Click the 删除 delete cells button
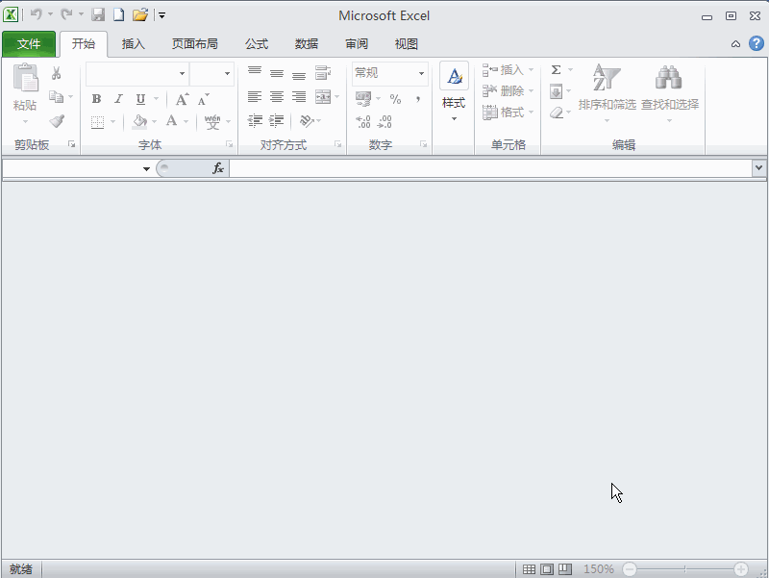769x578 pixels. pyautogui.click(x=508, y=90)
